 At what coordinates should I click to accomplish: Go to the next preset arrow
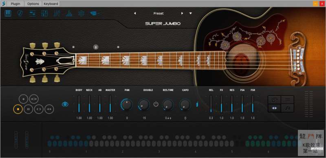click(182, 13)
